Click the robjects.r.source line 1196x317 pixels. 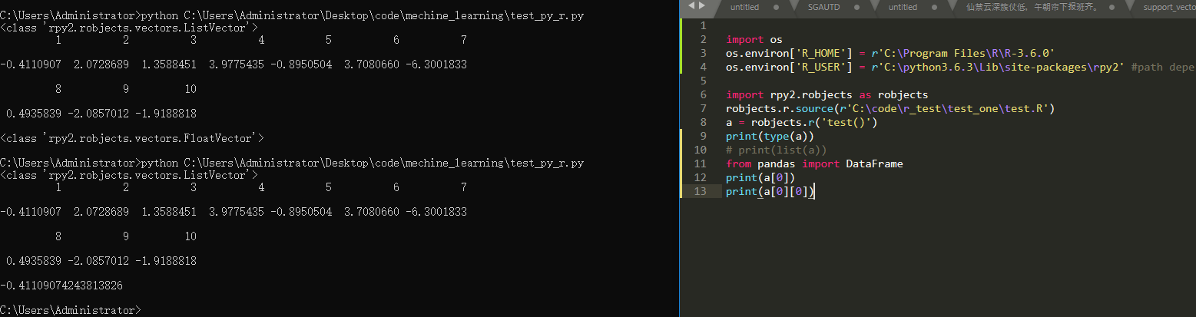click(x=890, y=108)
